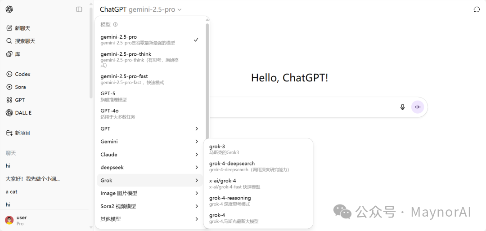Open the chat titled 大家好！我先做个小调...
Viewport: 486px width, 231px height.
click(32, 179)
